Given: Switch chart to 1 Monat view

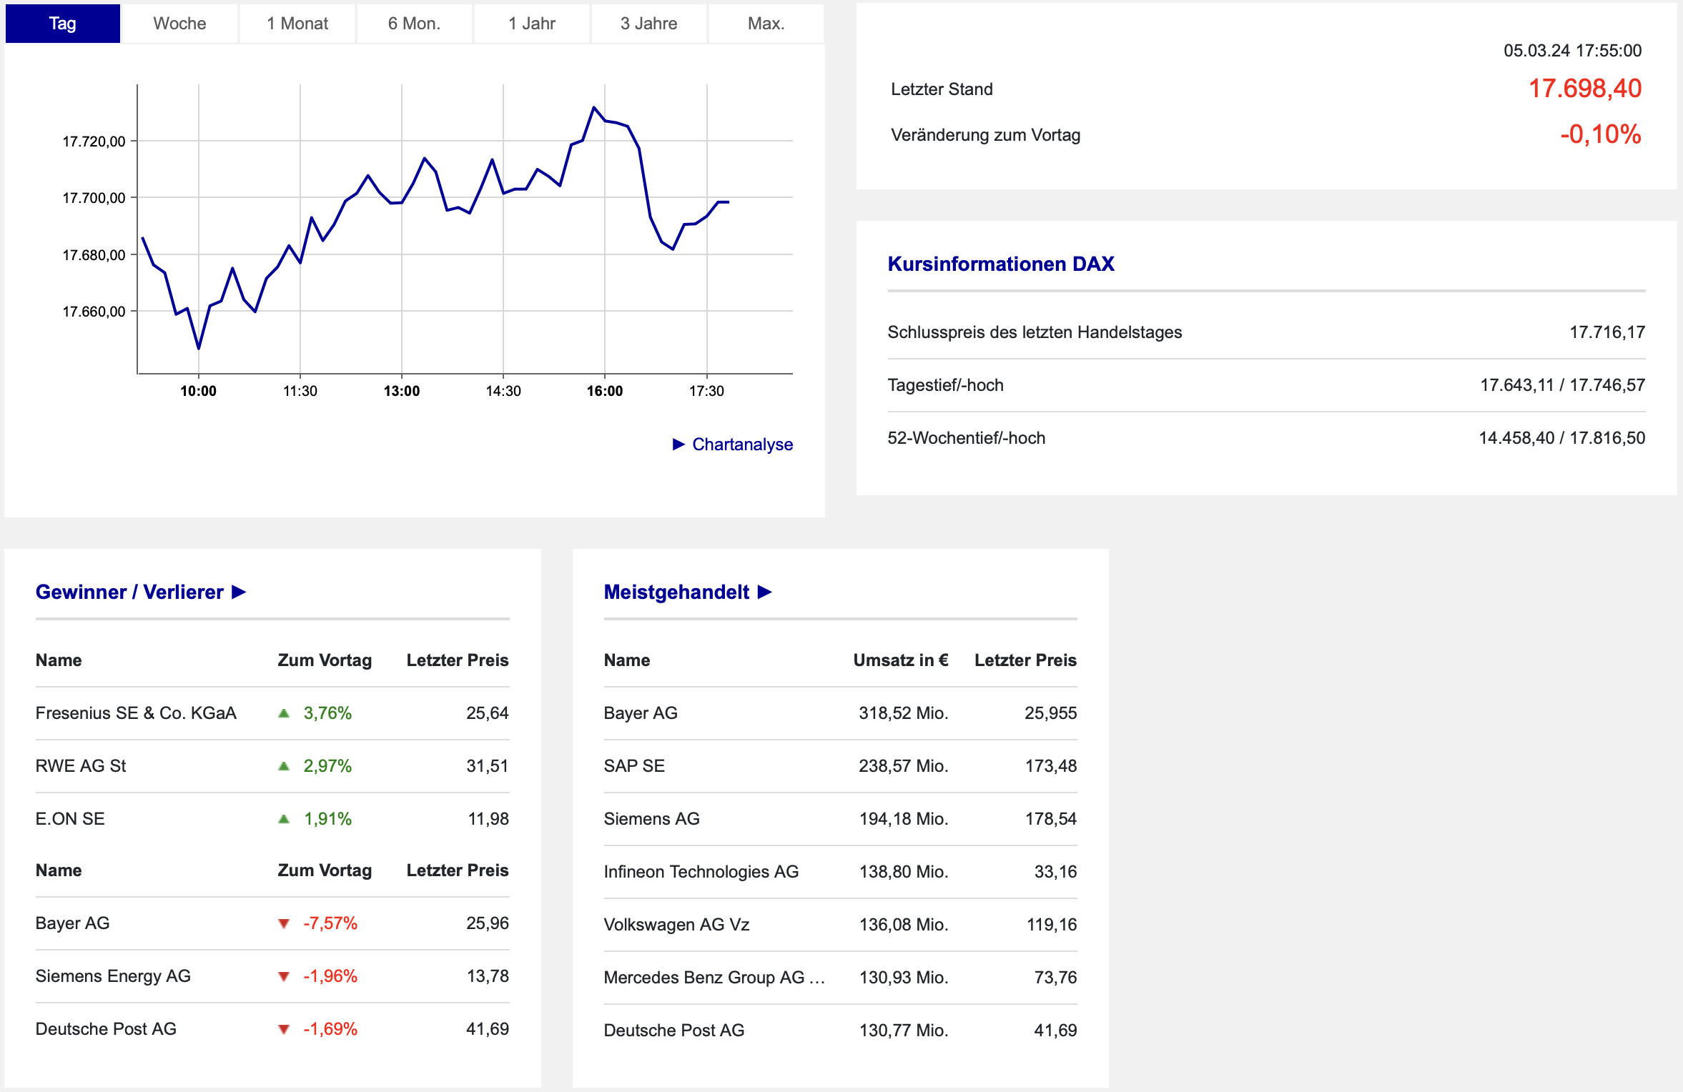Looking at the screenshot, I should click(297, 24).
